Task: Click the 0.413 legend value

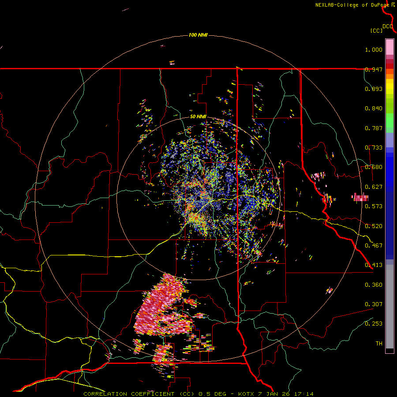Action: click(374, 265)
